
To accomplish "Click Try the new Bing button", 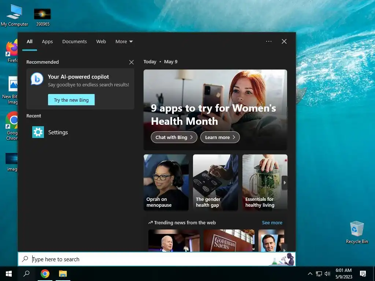I will (71, 100).
